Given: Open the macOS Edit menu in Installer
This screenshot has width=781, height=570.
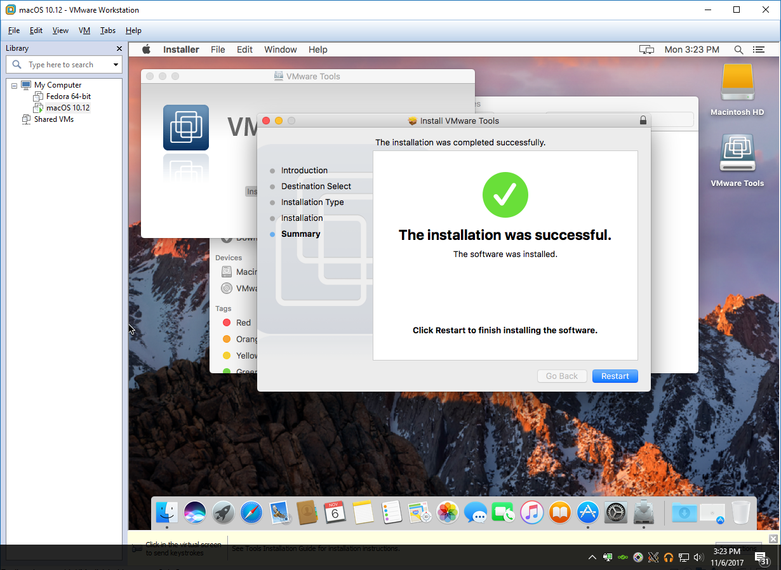Looking at the screenshot, I should pyautogui.click(x=244, y=50).
